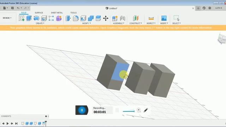
Task: Select the last feature in the timeline
Action: 43,123
